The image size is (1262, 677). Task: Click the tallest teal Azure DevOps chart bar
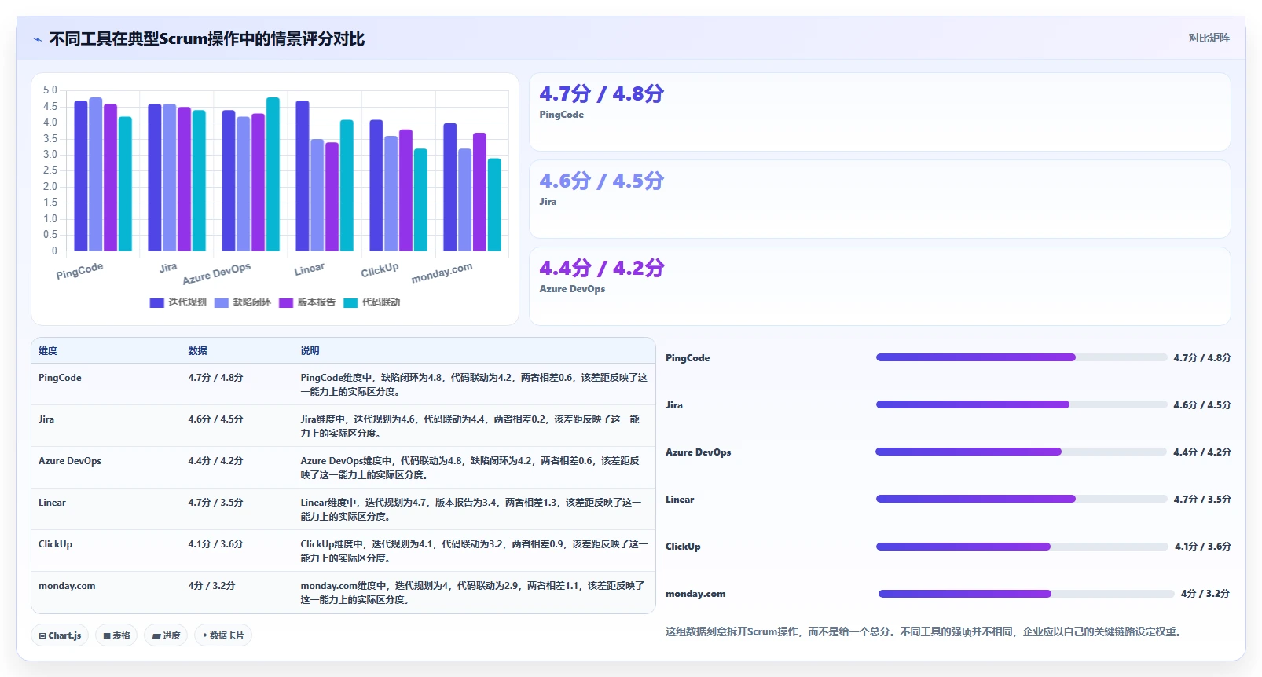tap(273, 174)
